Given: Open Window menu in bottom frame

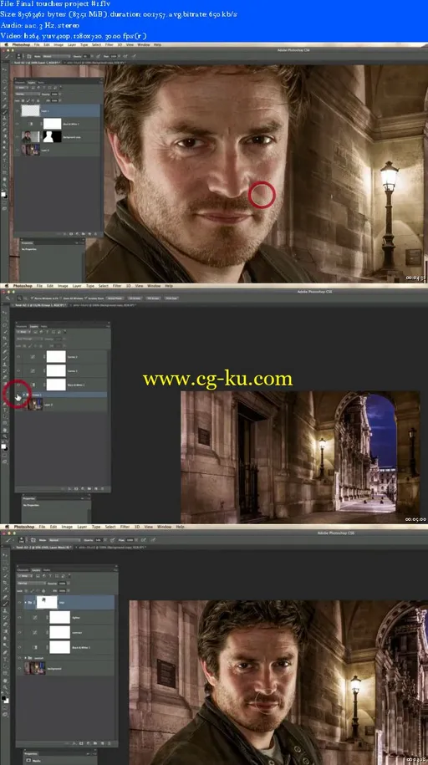Looking at the screenshot, I should (165, 527).
